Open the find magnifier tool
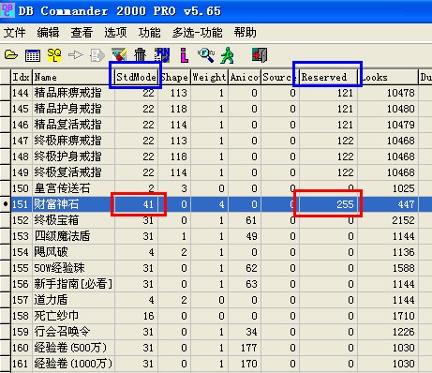 click(206, 55)
